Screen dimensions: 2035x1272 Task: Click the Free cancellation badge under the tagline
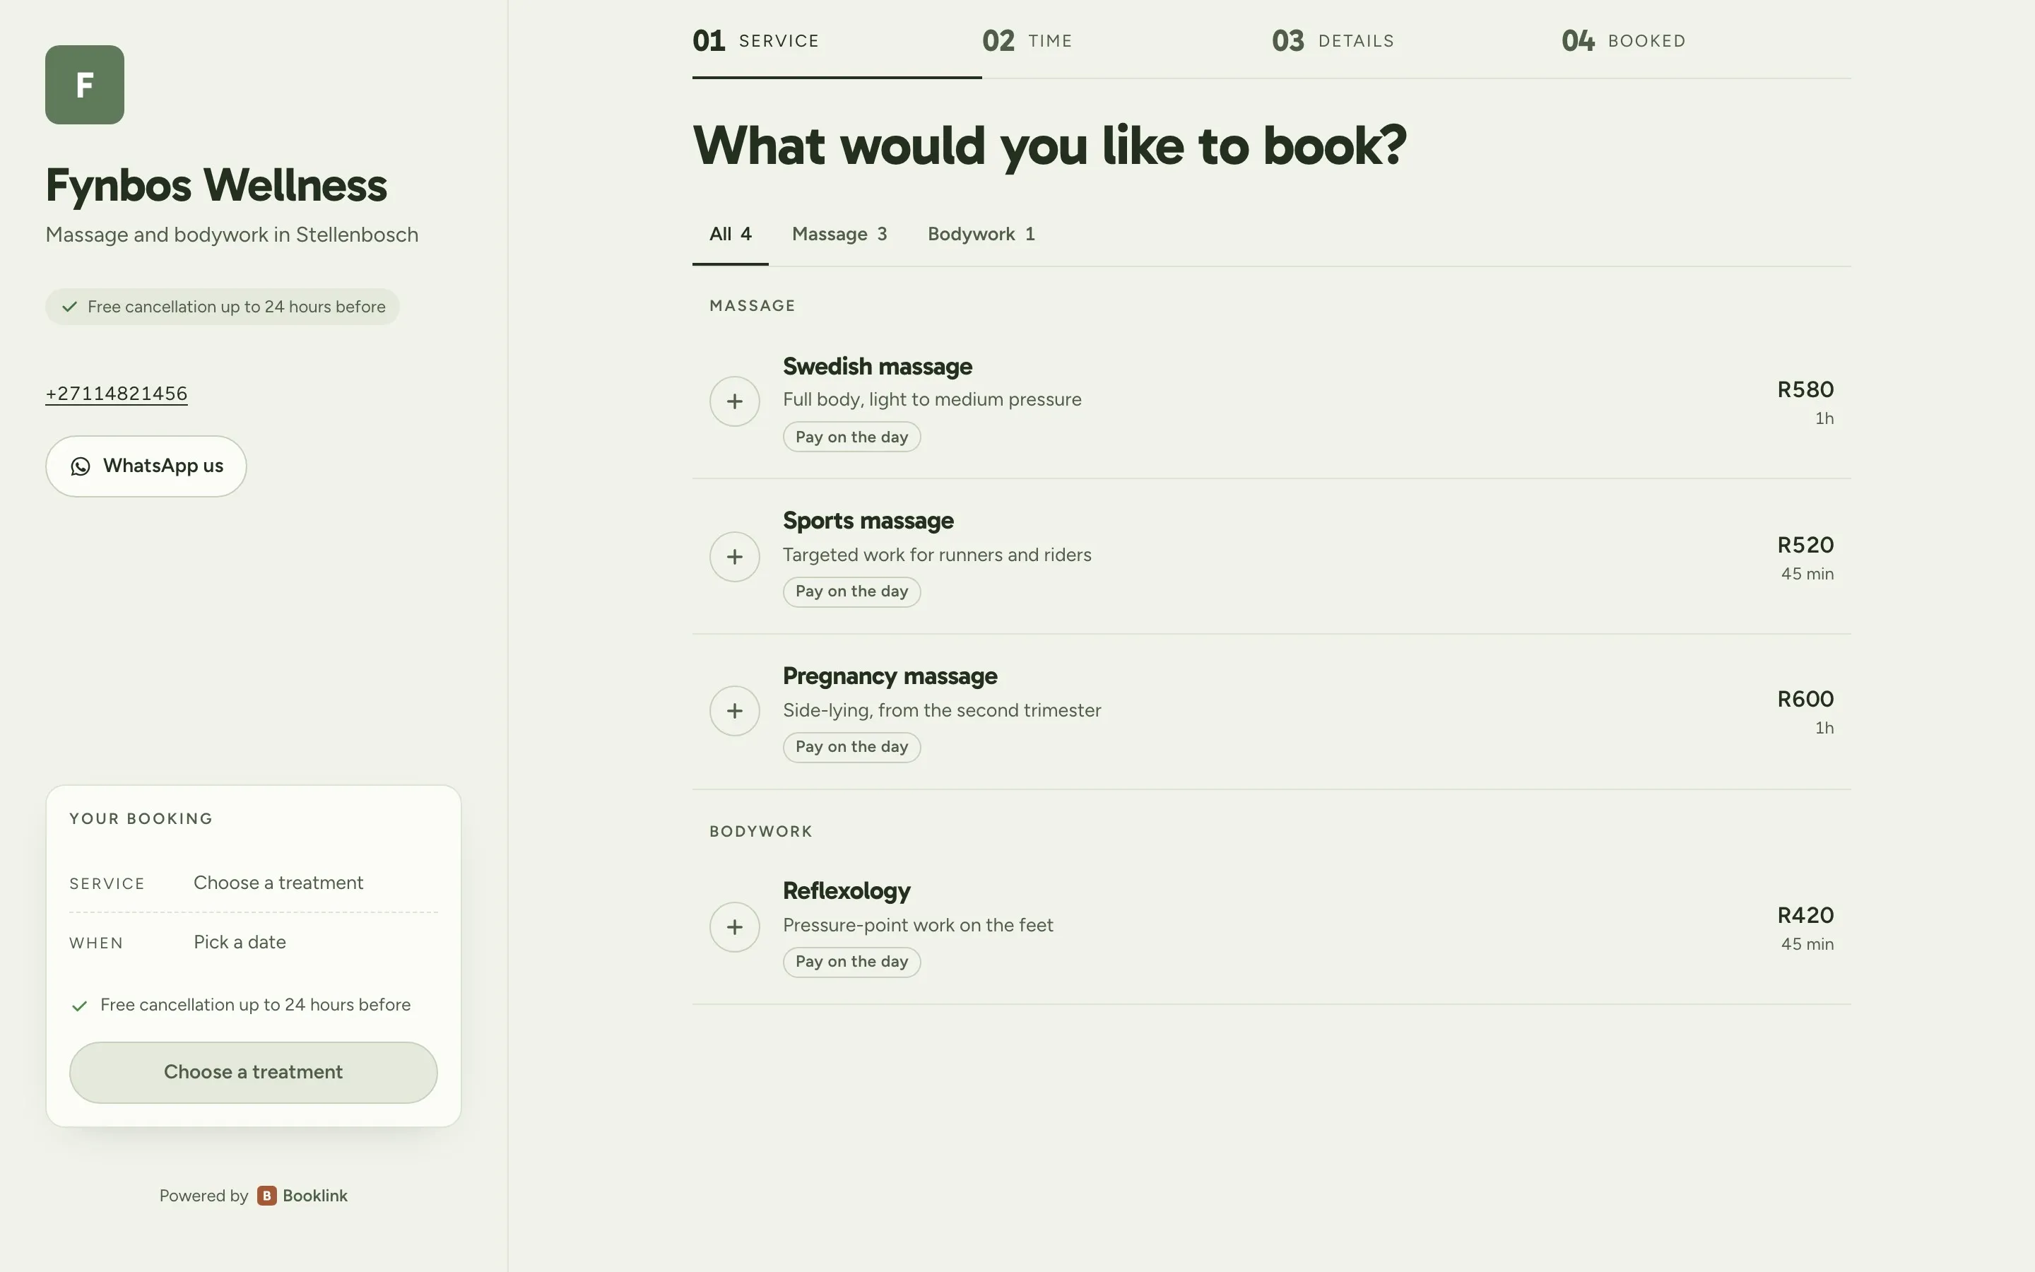coord(222,307)
